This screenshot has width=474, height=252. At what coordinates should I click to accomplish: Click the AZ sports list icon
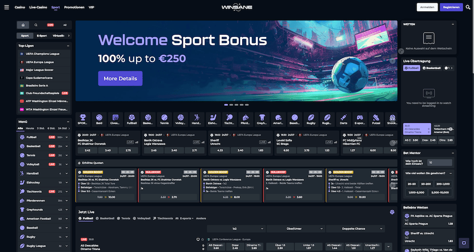[x=64, y=25]
